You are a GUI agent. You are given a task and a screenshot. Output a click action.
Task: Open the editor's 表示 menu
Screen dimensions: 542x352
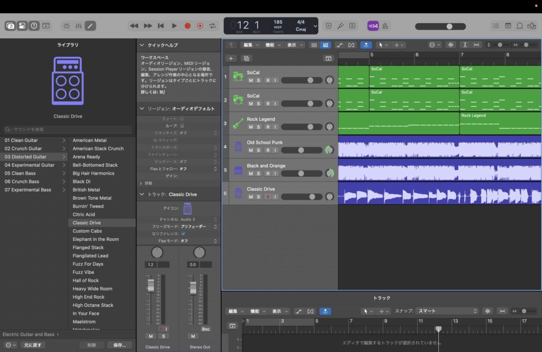pyautogui.click(x=280, y=311)
